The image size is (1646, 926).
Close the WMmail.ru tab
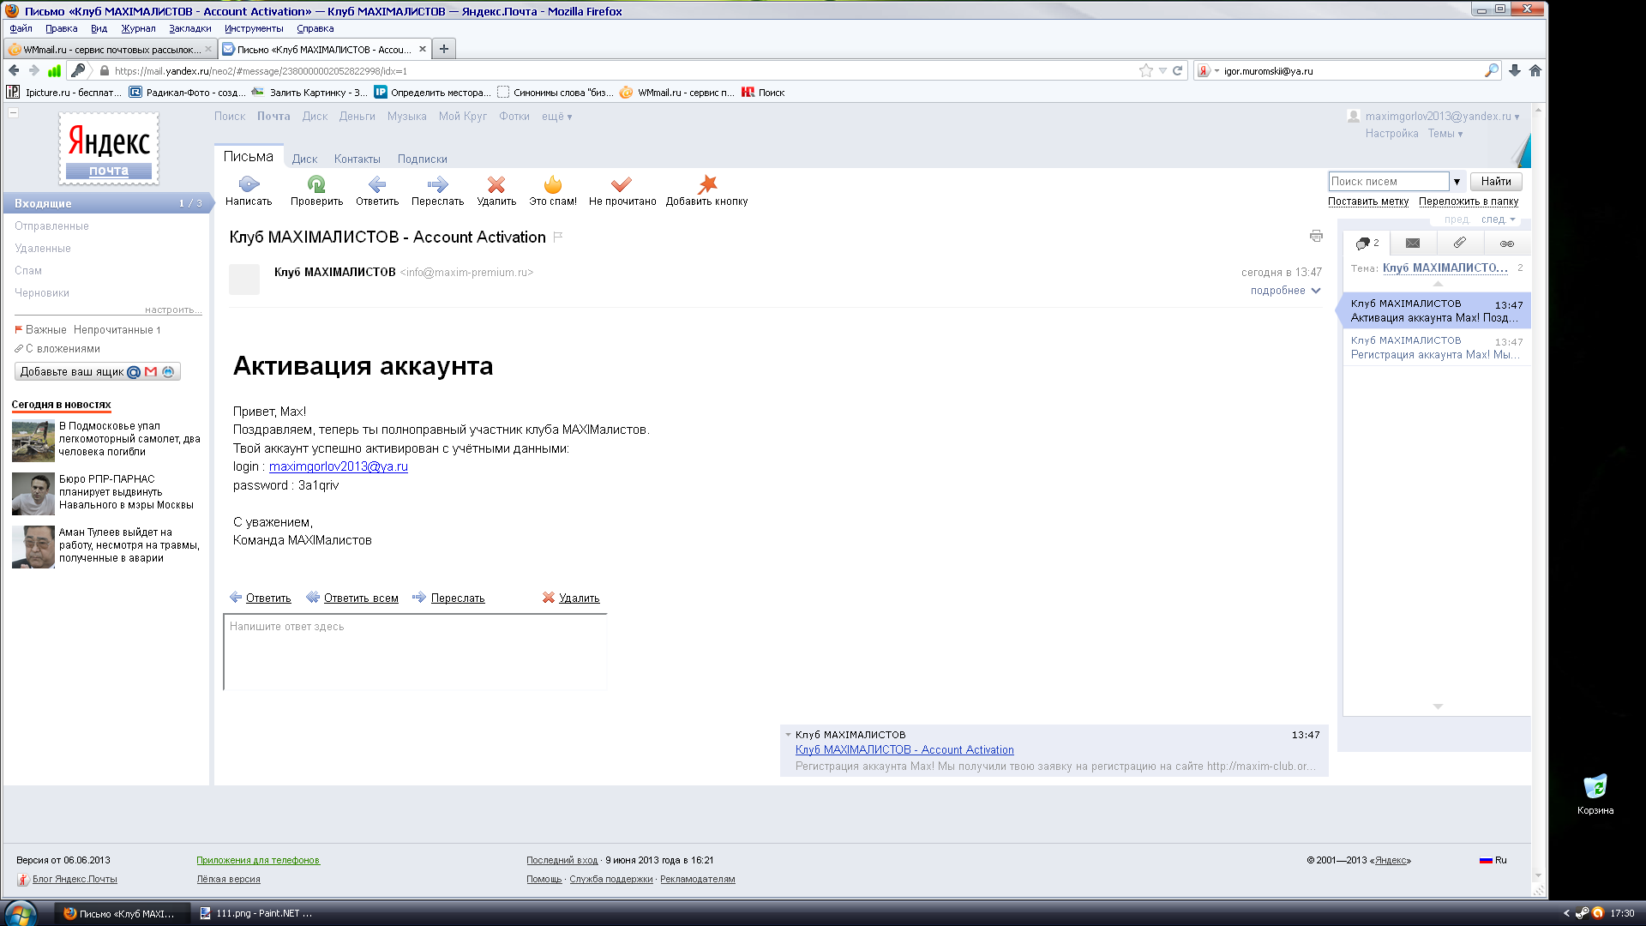(x=208, y=49)
